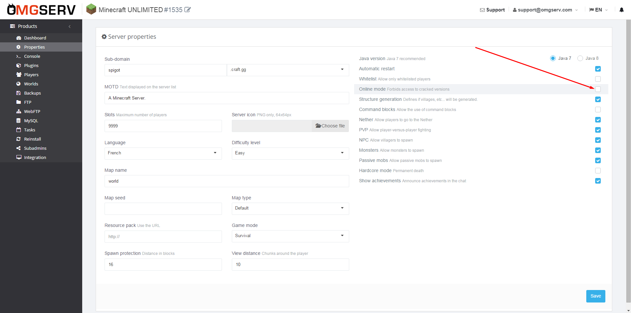Open the Language dropdown showing French
Image resolution: width=631 pixels, height=313 pixels.
[163, 153]
